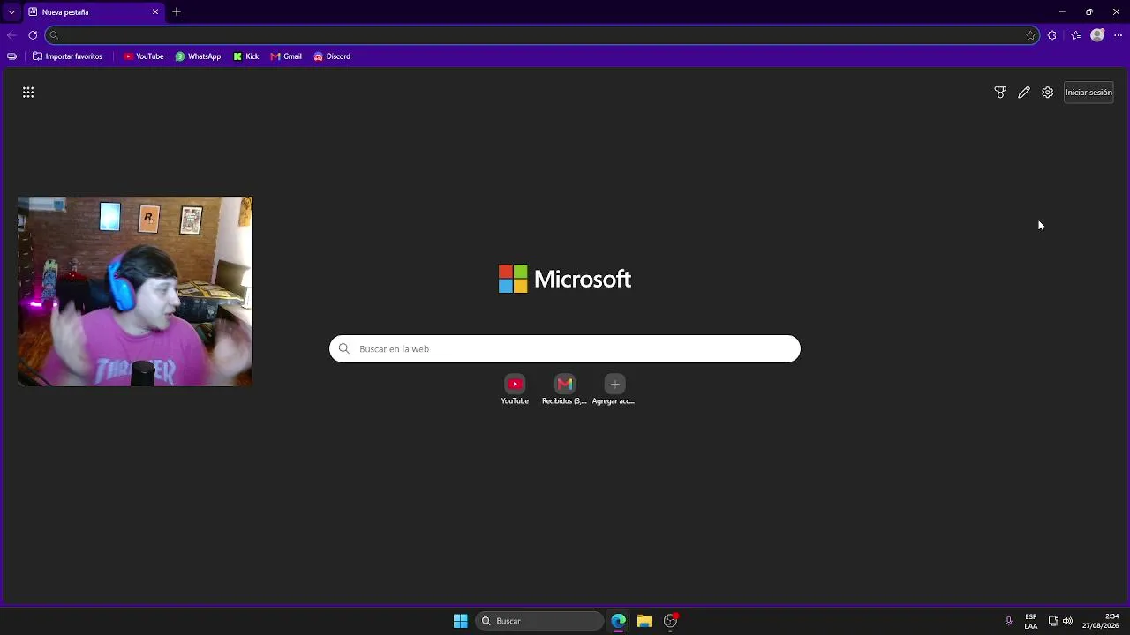Open the YouTube bookmark in favorites bar
Image resolution: width=1130 pixels, height=635 pixels.
click(x=144, y=56)
